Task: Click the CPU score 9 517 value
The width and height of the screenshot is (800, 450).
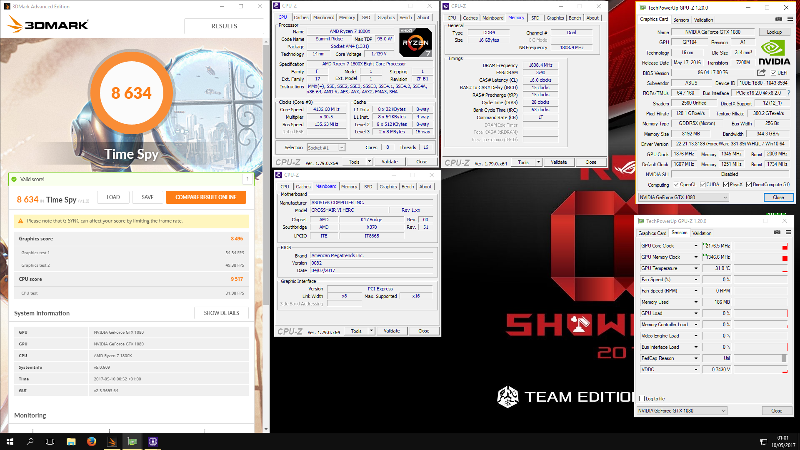Action: pos(237,279)
